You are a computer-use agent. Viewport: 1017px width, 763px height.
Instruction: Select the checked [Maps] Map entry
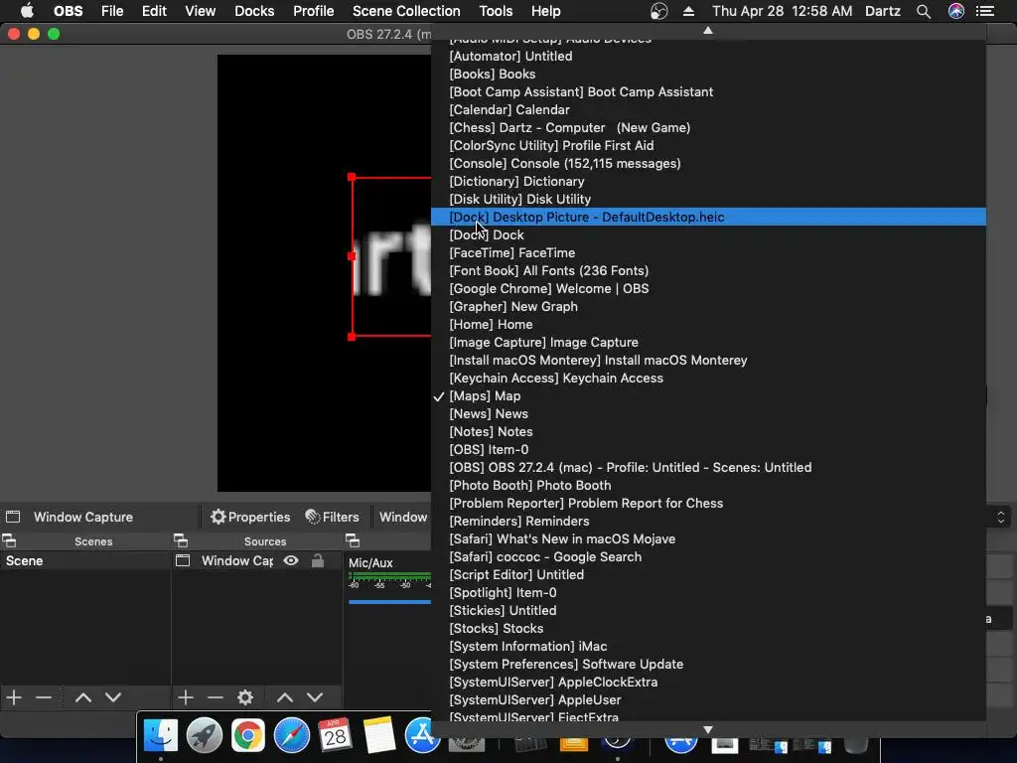[x=708, y=395]
